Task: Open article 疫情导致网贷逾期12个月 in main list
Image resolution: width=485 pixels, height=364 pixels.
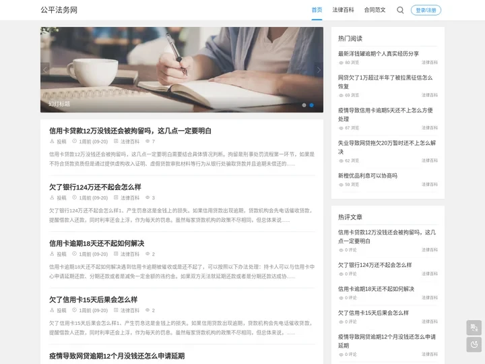Action: coord(117,356)
